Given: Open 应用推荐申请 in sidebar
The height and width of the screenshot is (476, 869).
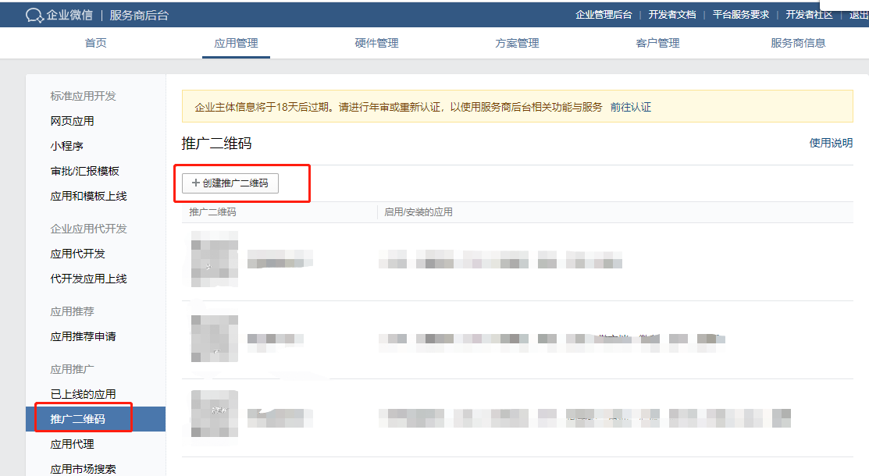Looking at the screenshot, I should click(83, 336).
